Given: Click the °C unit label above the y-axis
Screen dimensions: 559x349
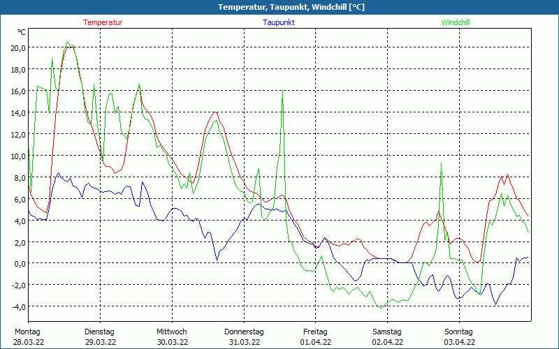Looking at the screenshot, I should (x=21, y=32).
